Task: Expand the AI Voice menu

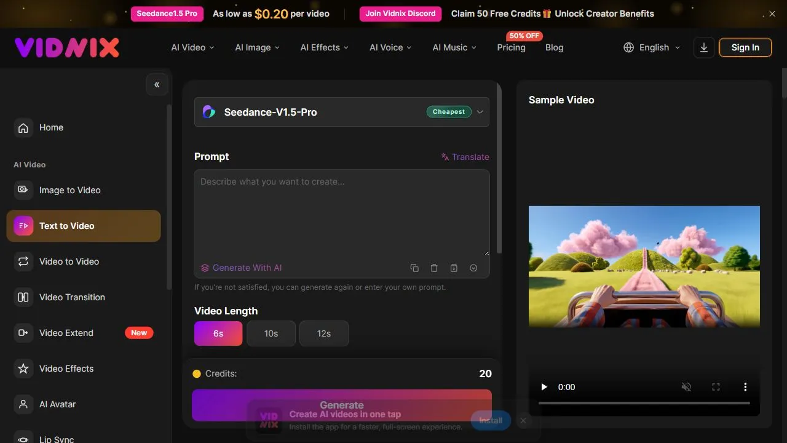Action: 390,47
